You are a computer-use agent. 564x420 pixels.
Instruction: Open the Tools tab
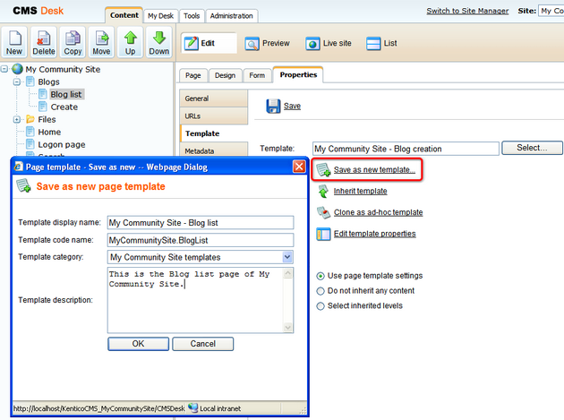tap(192, 16)
